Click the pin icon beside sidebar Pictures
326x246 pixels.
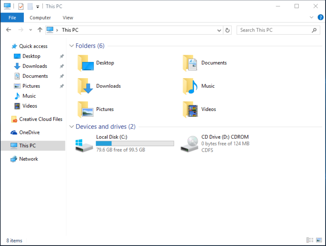[x=62, y=86]
